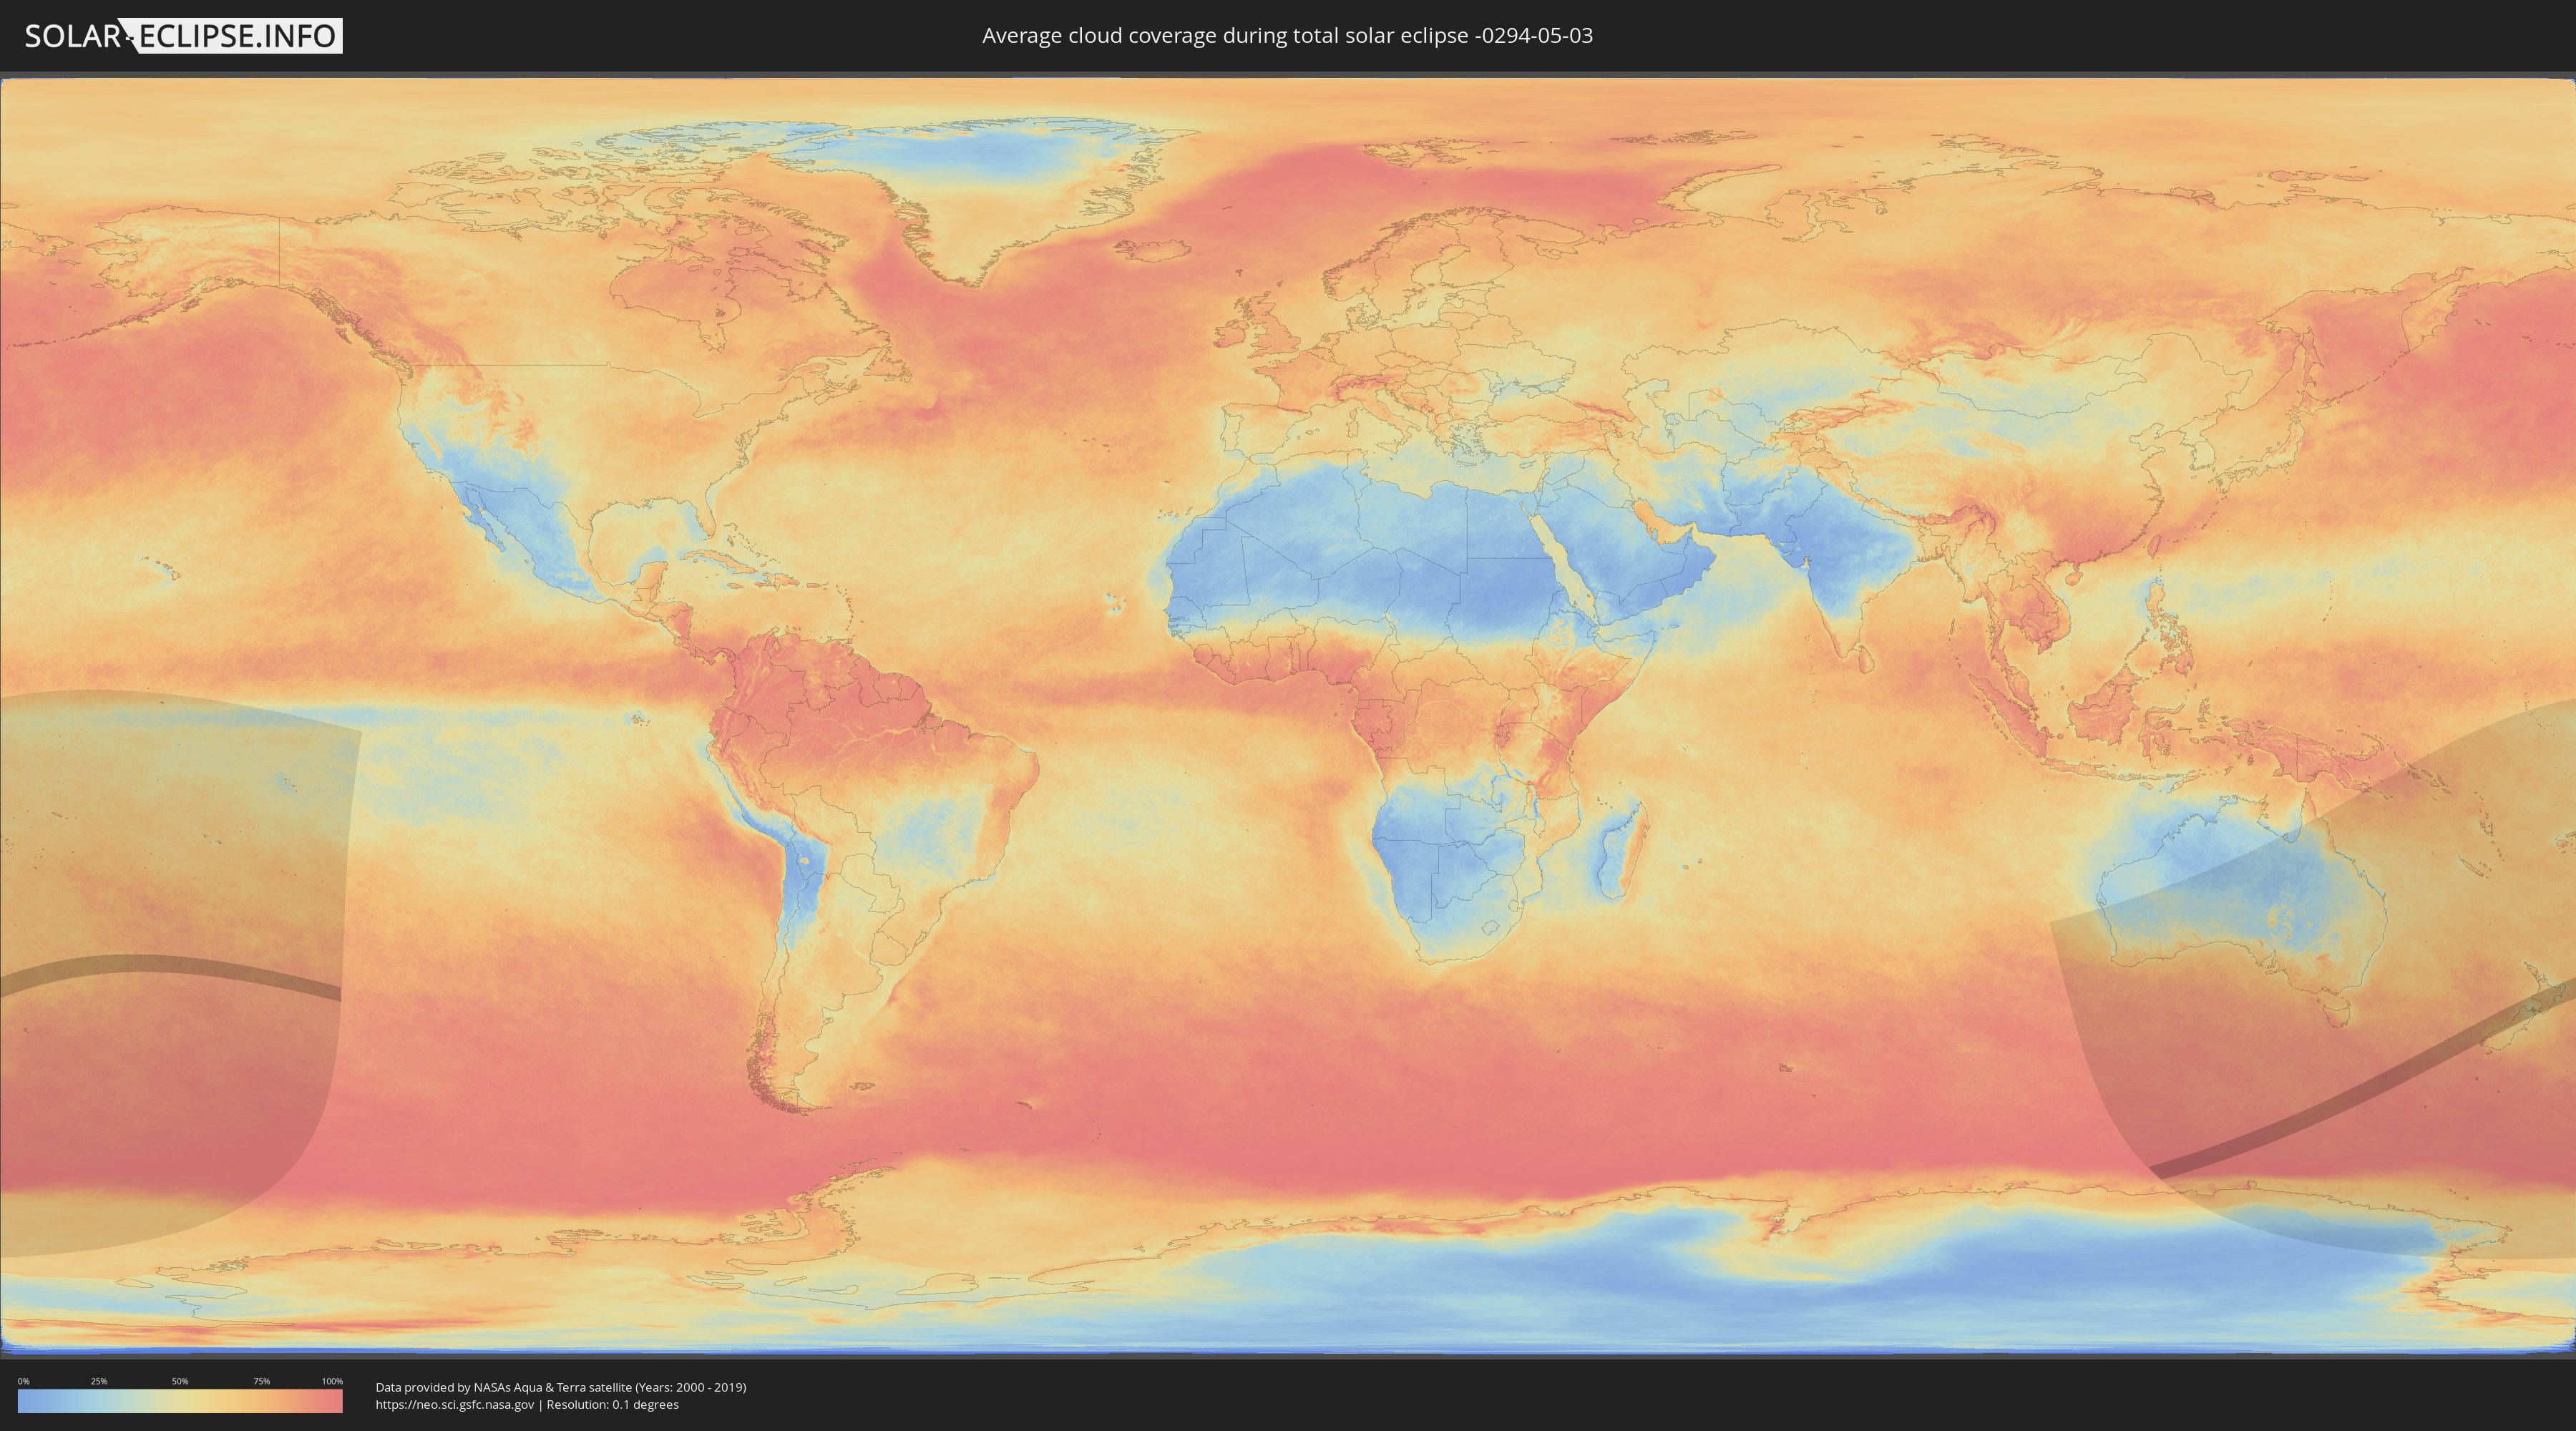
Task: Click 'Data provided by NASAs Aqua & Terra satellite' text
Action: point(504,1387)
